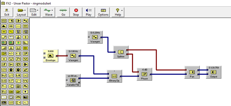Click the Exit button
The width and height of the screenshot is (231, 106).
[x=7, y=12]
